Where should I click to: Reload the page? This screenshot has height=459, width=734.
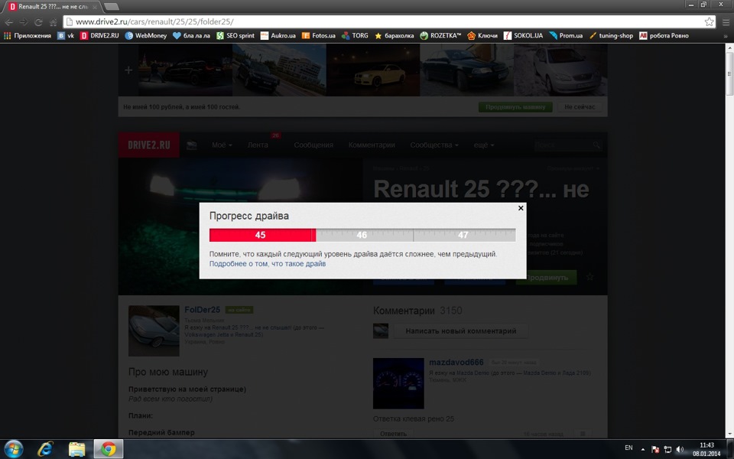tap(38, 22)
